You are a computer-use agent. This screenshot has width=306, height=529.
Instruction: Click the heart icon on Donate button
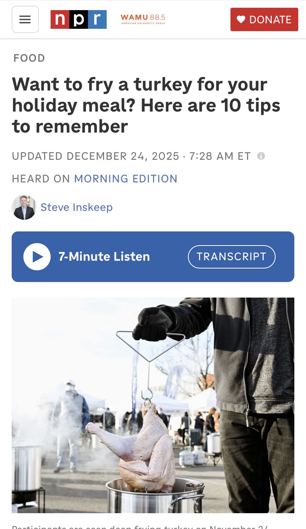(x=241, y=19)
